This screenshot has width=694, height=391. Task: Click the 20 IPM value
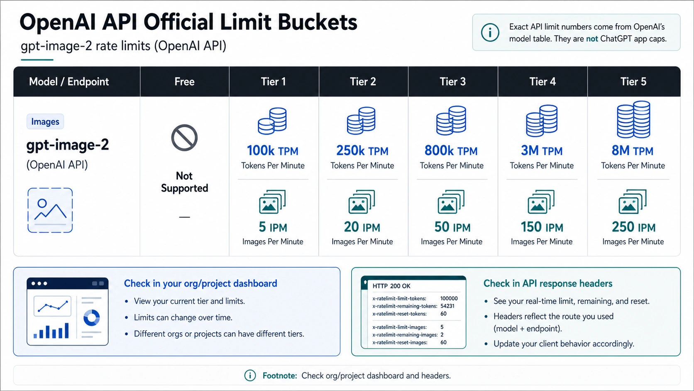pos(362,227)
